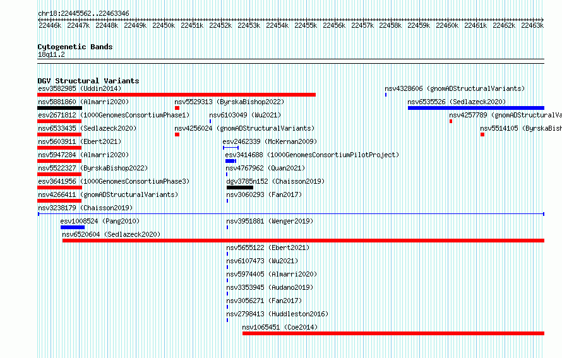Click the esv3582985 (Uddin2014) variant label
The image size is (562, 358).
coord(80,88)
